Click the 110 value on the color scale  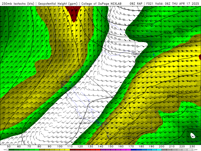coord(70,146)
